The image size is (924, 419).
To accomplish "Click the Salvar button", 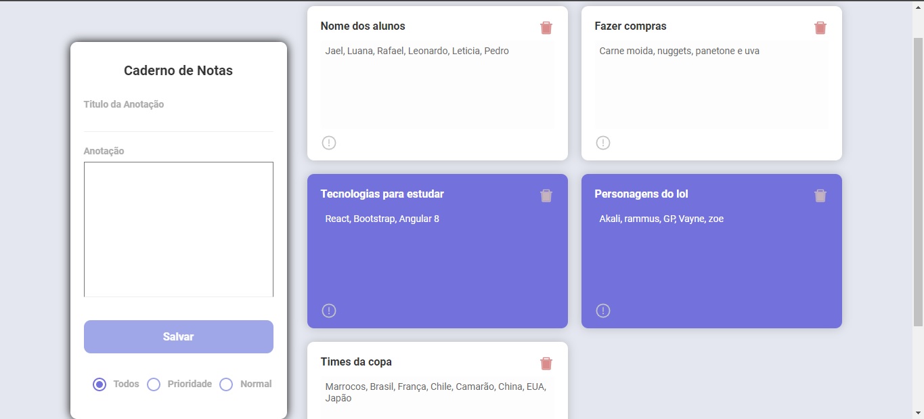I will 179,336.
